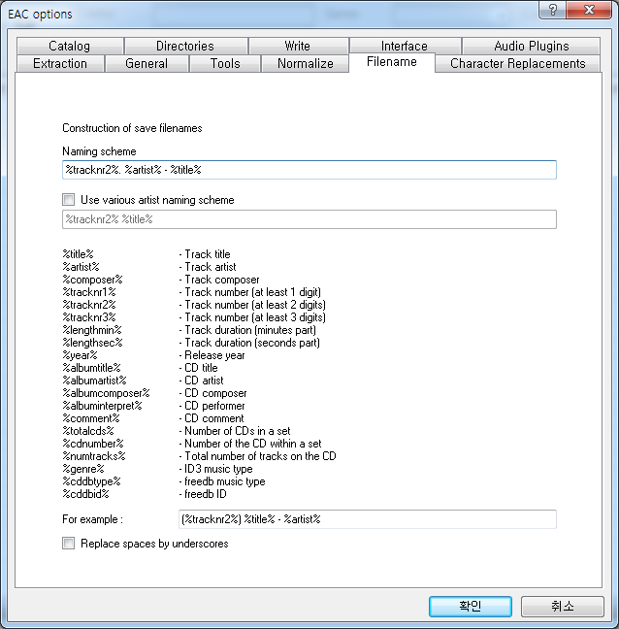Screen dimensions: 619x629
Task: Open the Audio Plugins tab
Action: (x=532, y=46)
